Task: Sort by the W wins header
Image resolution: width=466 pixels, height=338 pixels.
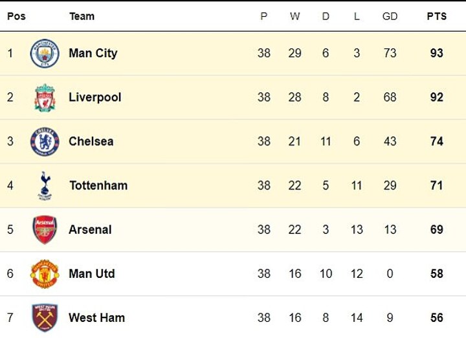Action: (x=294, y=16)
